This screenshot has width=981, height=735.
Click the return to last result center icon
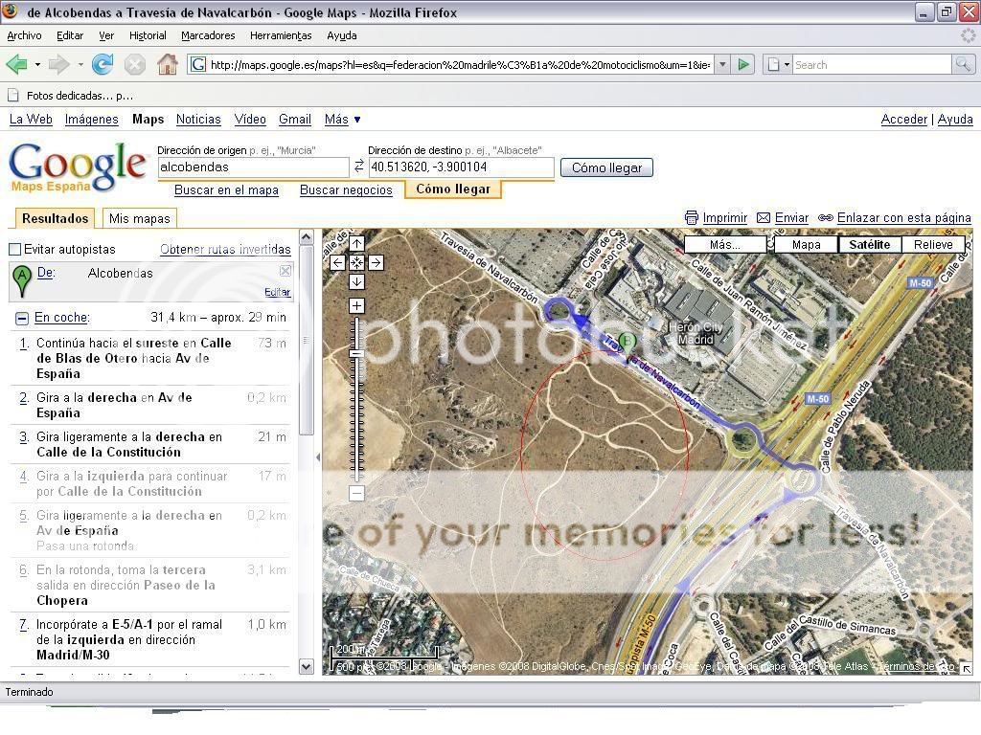[356, 262]
